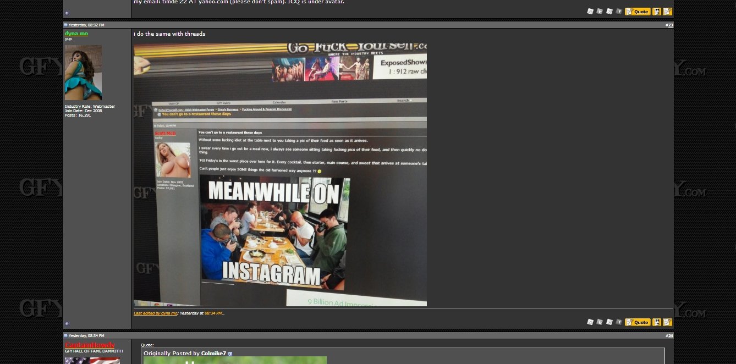Click the '08:34 PM' edit time text
Image resolution: width=736 pixels, height=364 pixels.
(x=213, y=313)
